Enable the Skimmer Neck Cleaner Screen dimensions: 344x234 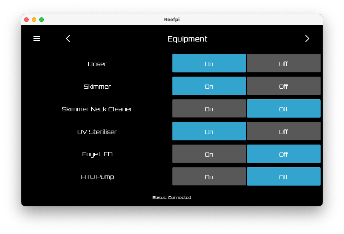pos(209,108)
